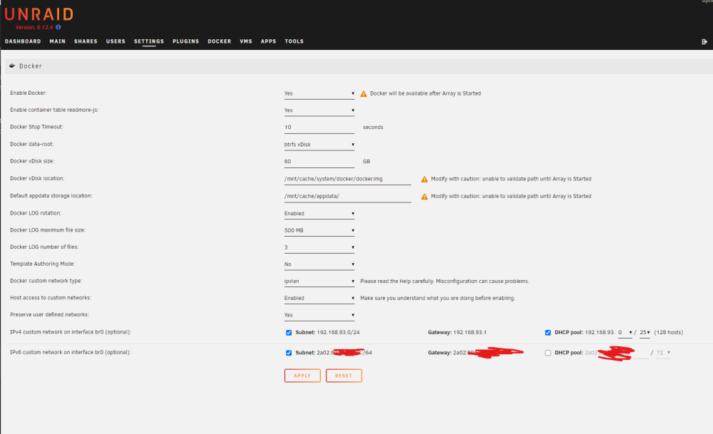
Task: Click the 'Docker Stop Timeout:' label
Action: 36,128
